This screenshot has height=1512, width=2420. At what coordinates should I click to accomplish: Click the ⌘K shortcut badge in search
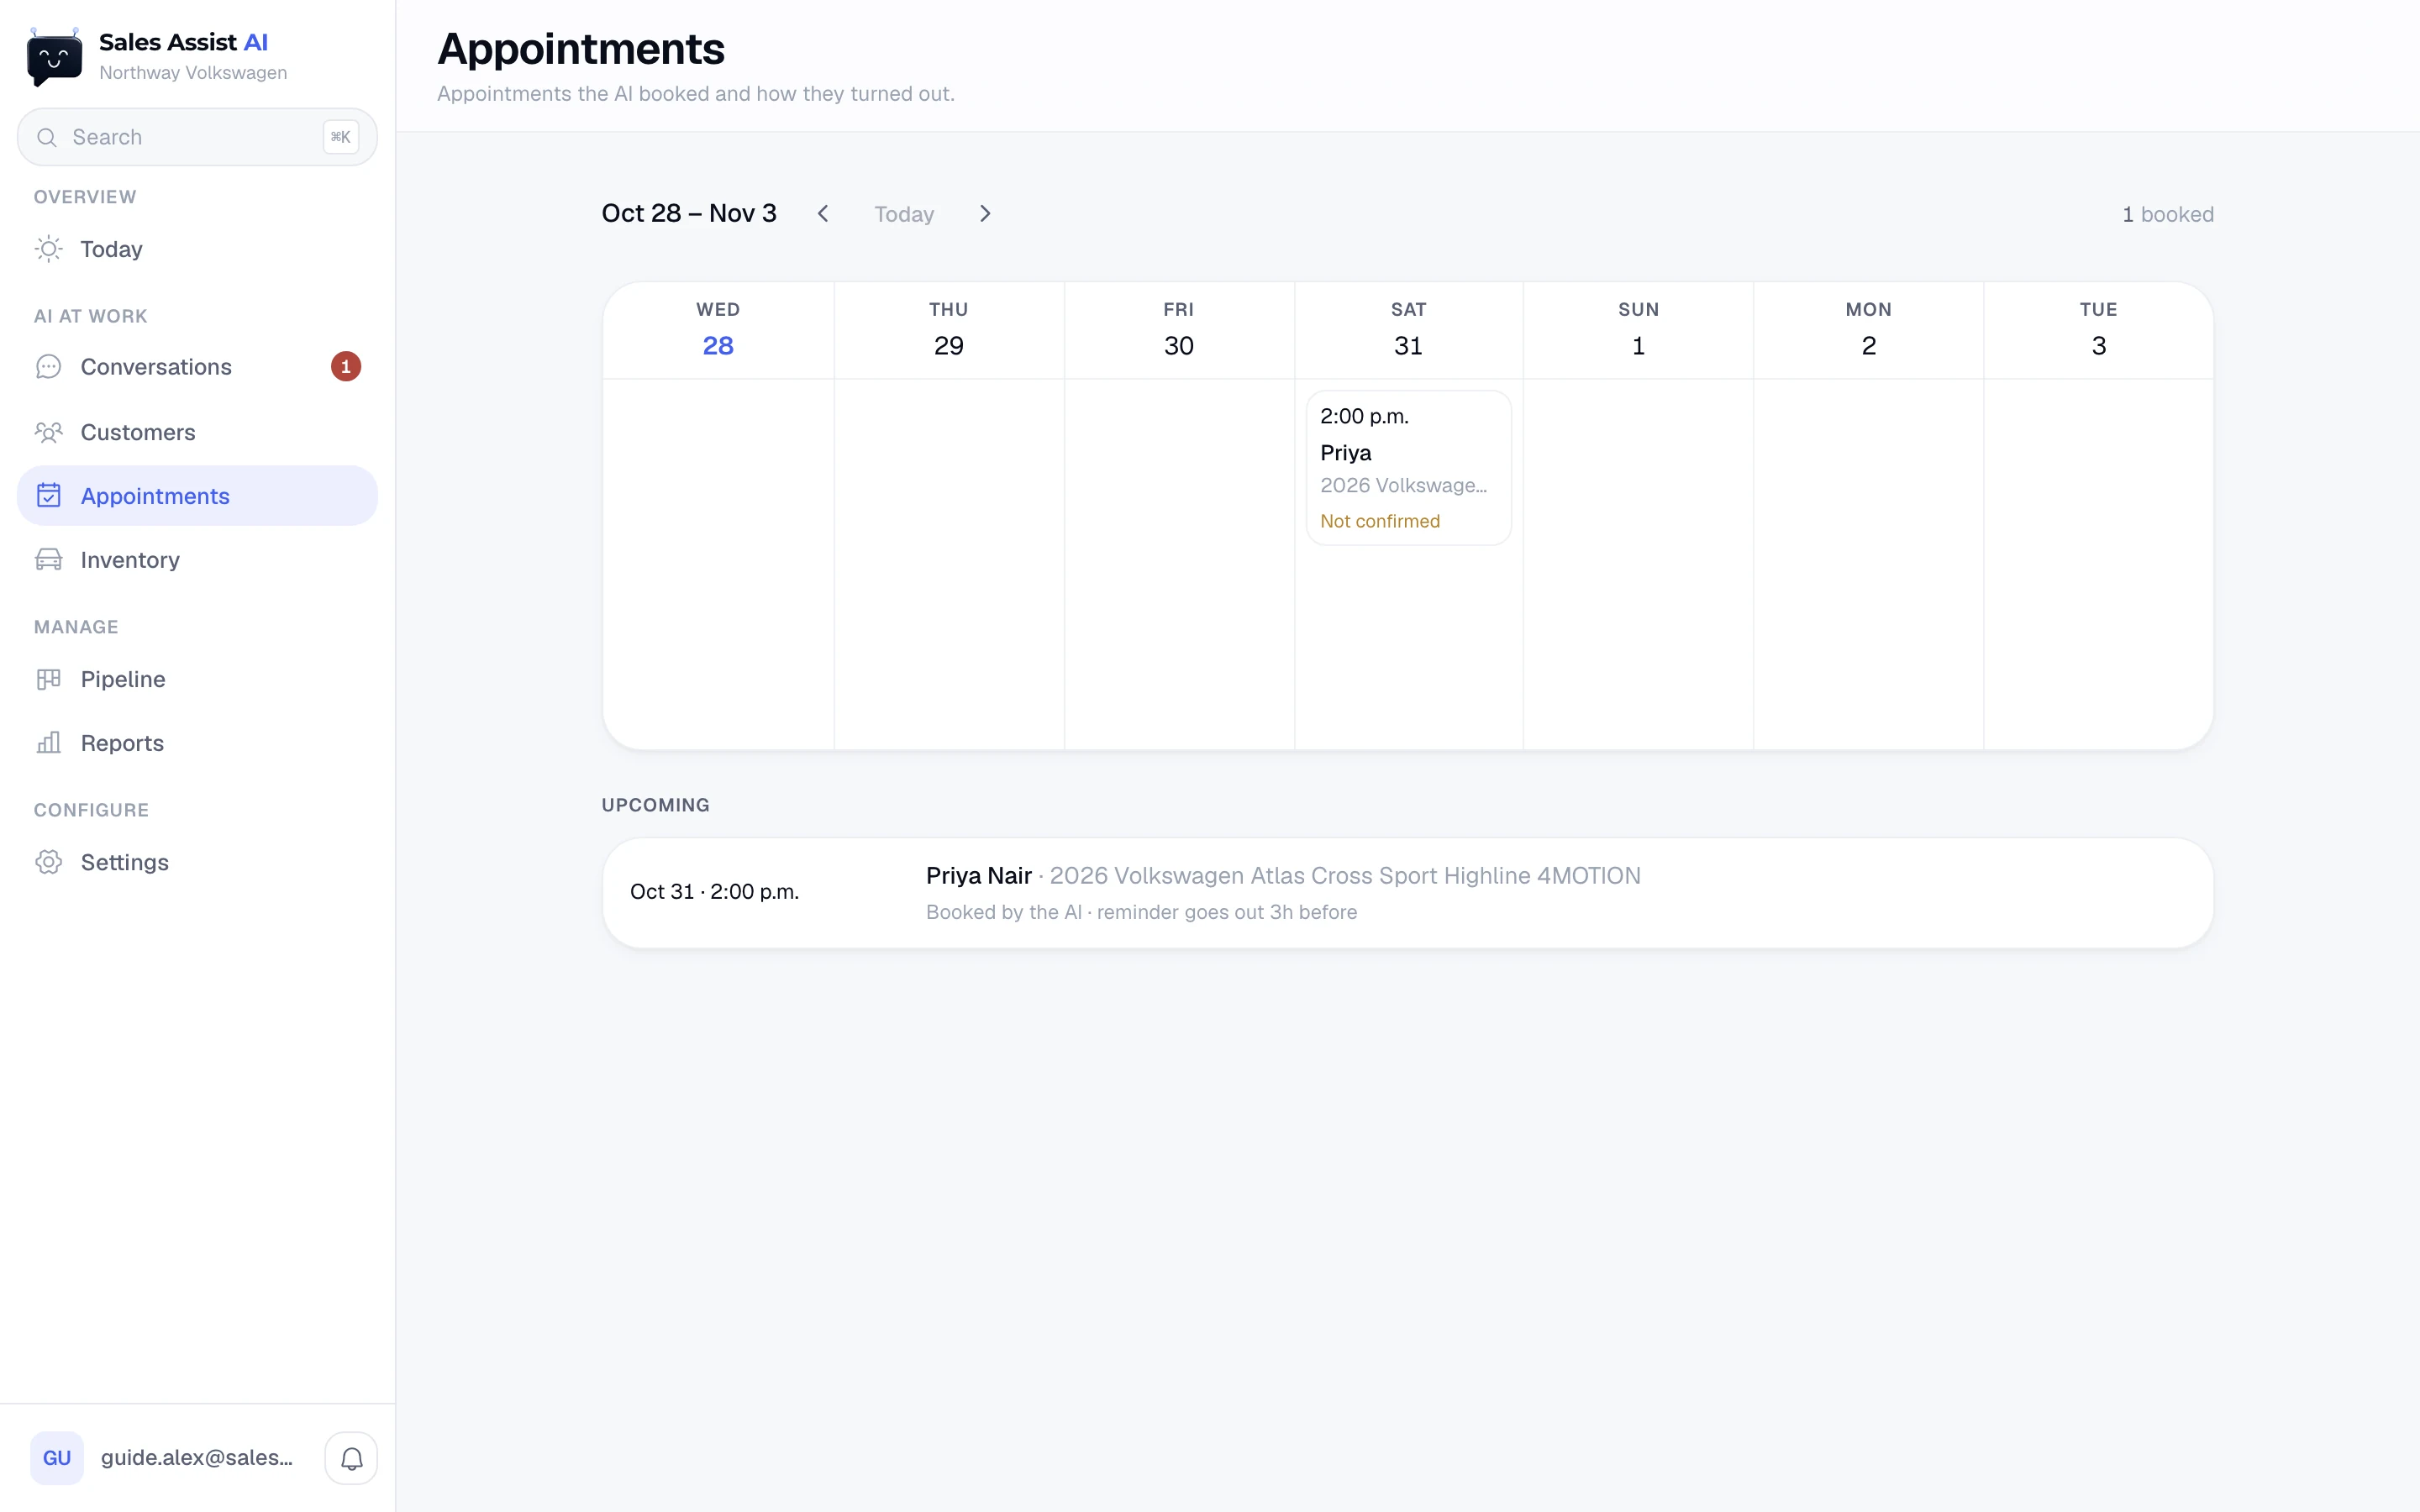tap(340, 137)
